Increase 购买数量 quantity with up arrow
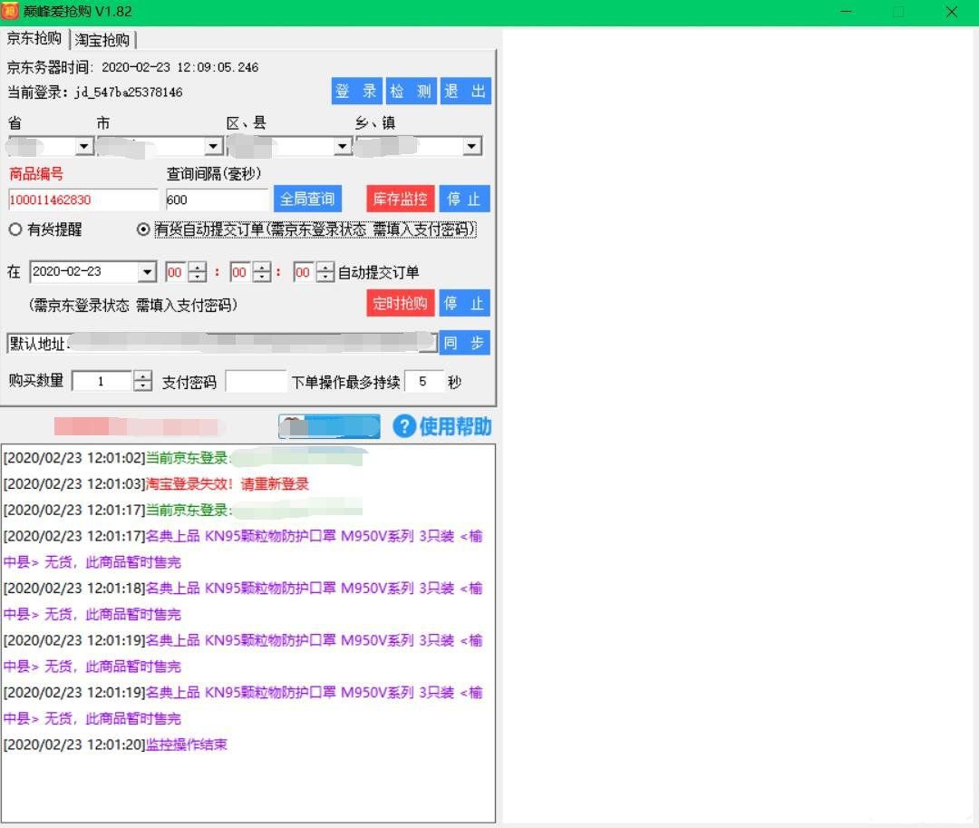 pos(142,376)
